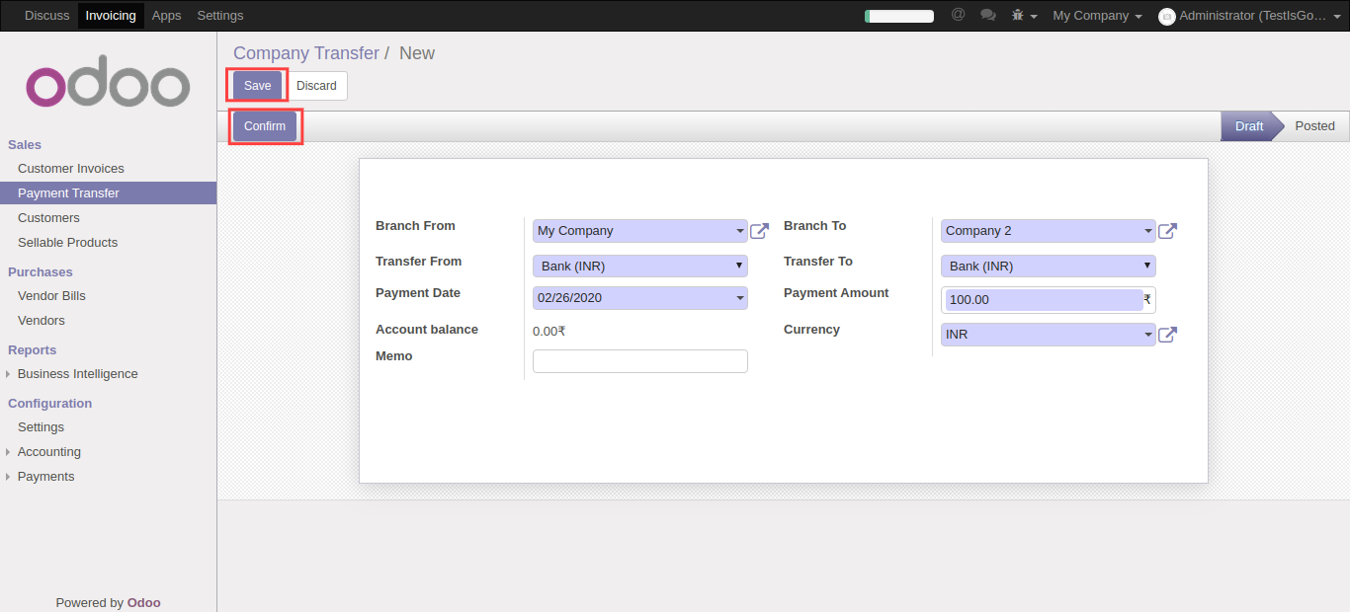This screenshot has width=1350, height=612.
Task: Click the Save button
Action: tap(257, 86)
